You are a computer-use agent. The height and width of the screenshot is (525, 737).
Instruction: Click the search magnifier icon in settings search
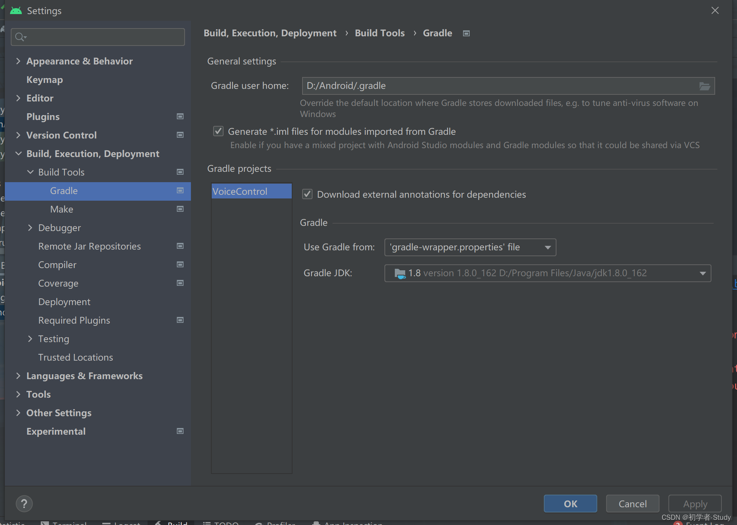[20, 37]
